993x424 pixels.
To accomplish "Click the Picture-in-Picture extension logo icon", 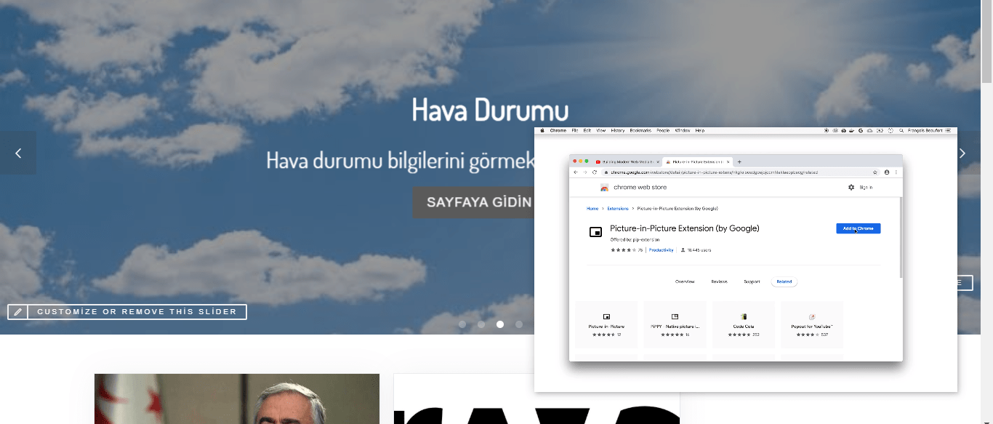I will tap(595, 232).
